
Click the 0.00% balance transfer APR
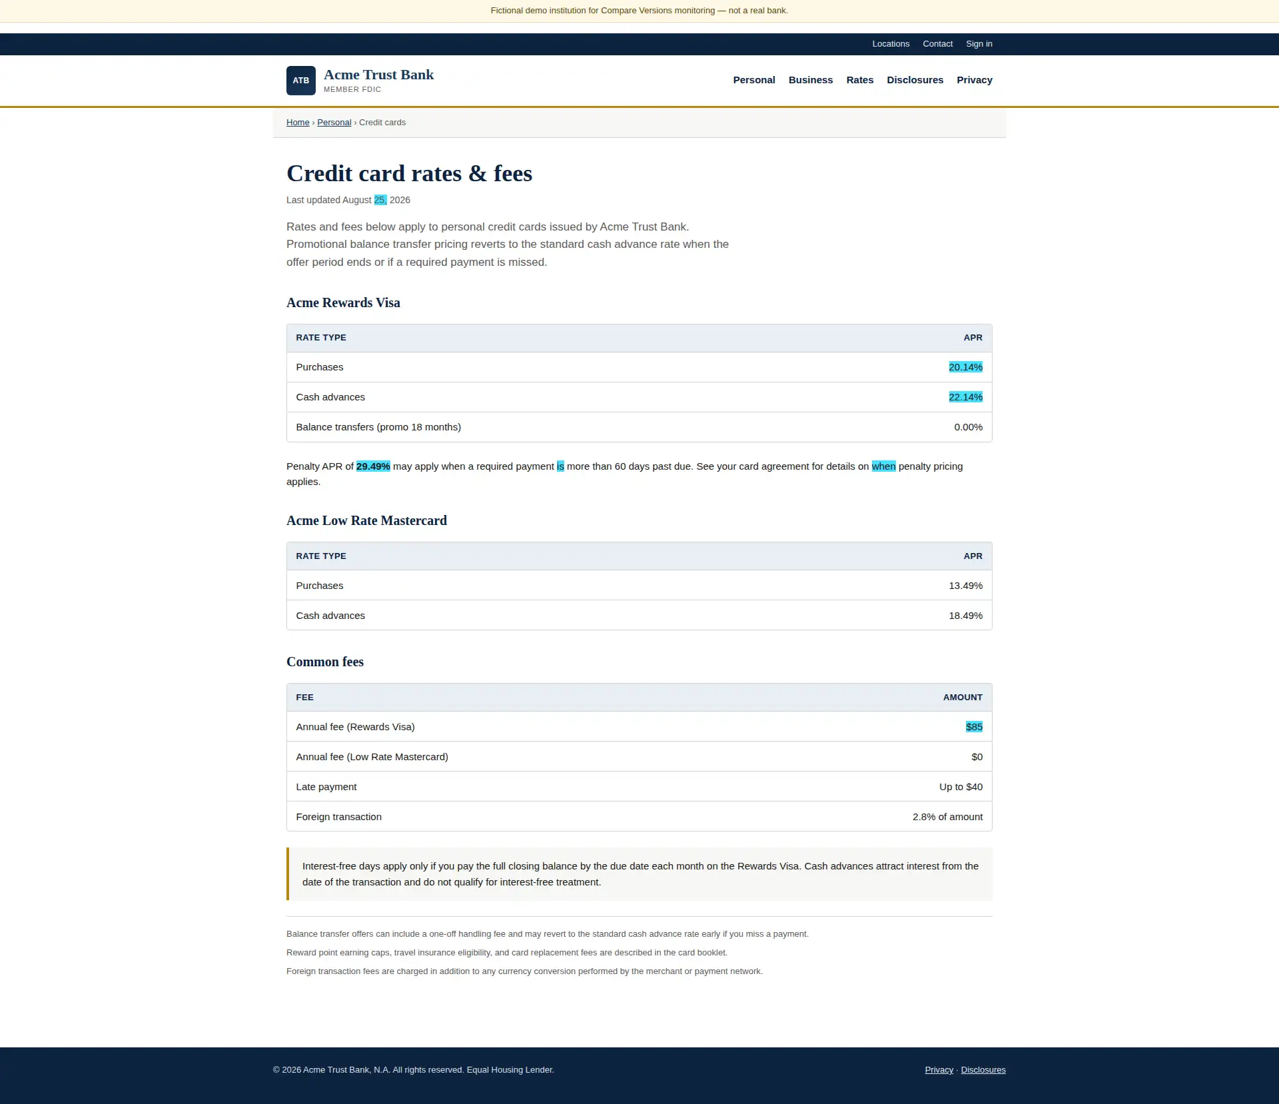point(968,427)
